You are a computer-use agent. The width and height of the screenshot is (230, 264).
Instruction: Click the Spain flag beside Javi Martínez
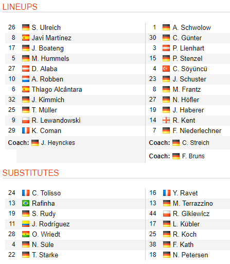(x=26, y=38)
